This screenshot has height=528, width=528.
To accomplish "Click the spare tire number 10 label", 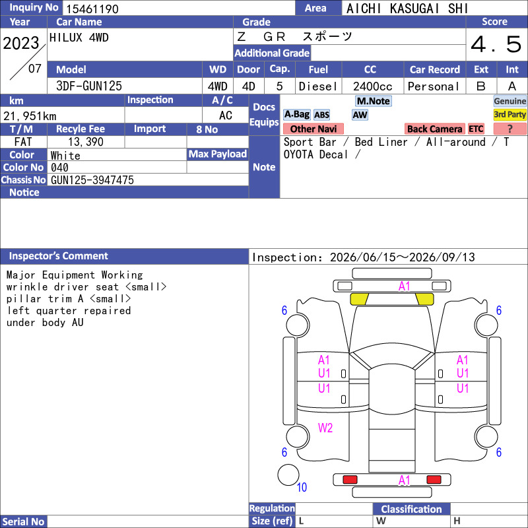I will [x=302, y=487].
